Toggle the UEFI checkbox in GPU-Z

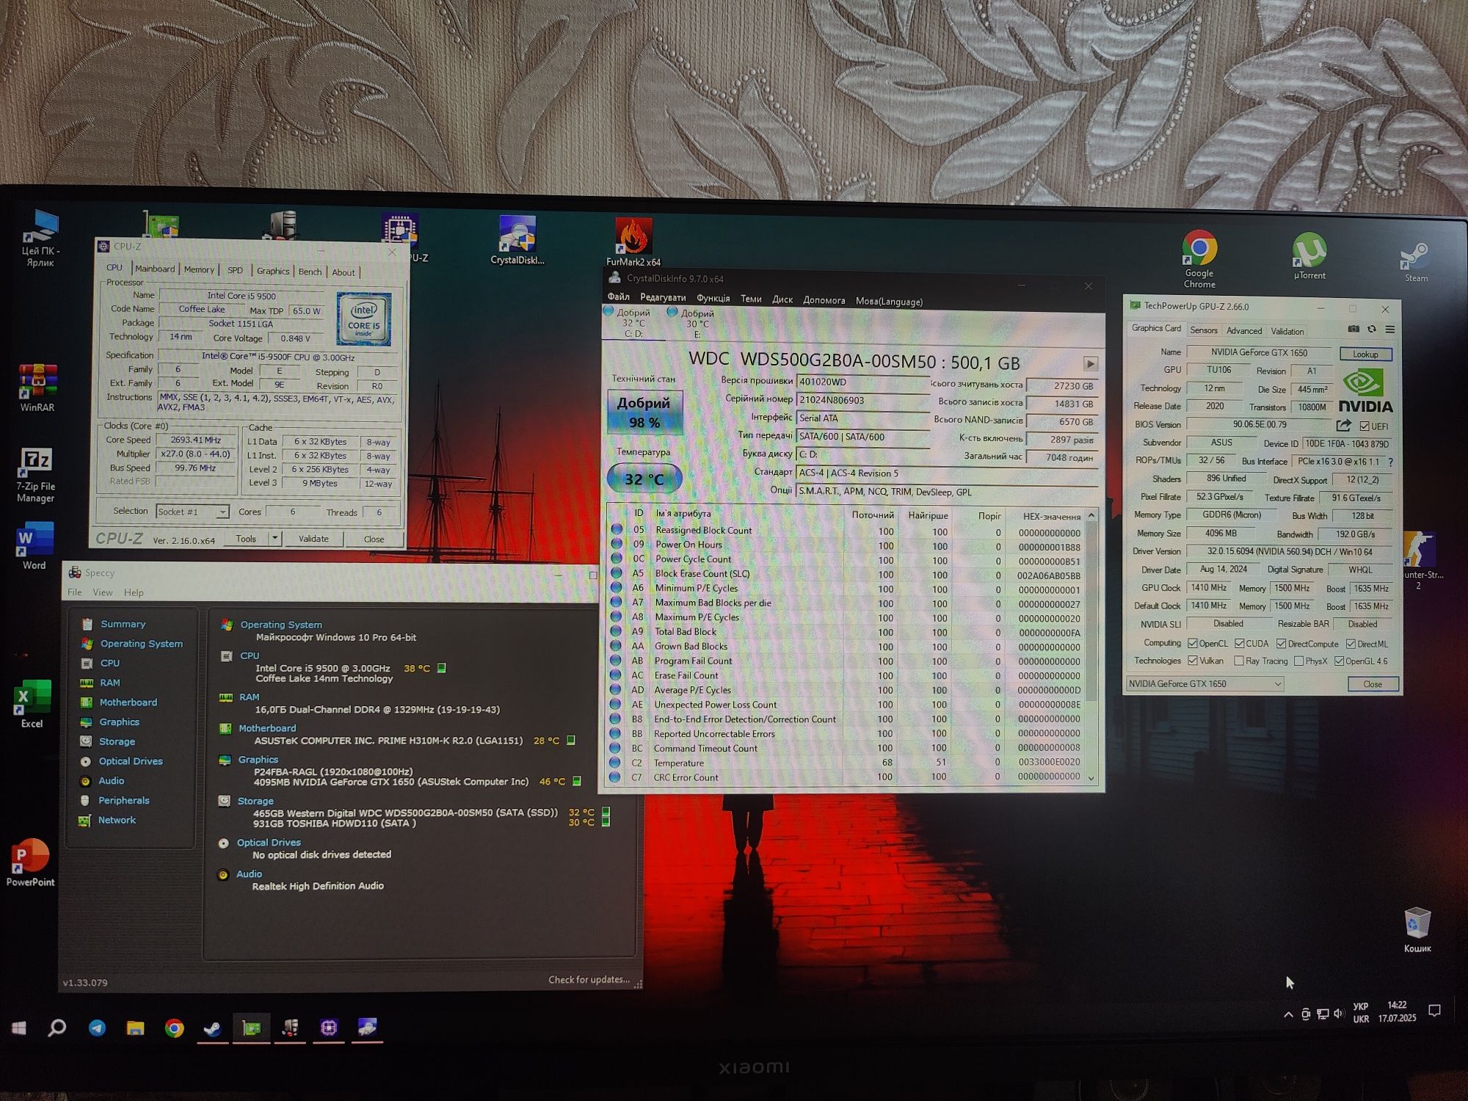coord(1364,426)
